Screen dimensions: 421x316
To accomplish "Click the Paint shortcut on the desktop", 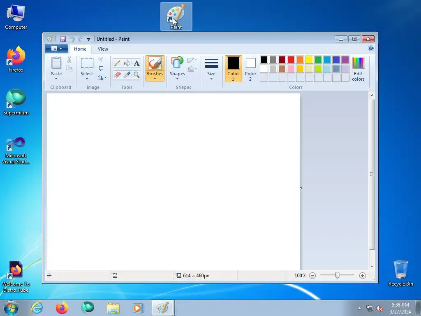I will [x=176, y=16].
